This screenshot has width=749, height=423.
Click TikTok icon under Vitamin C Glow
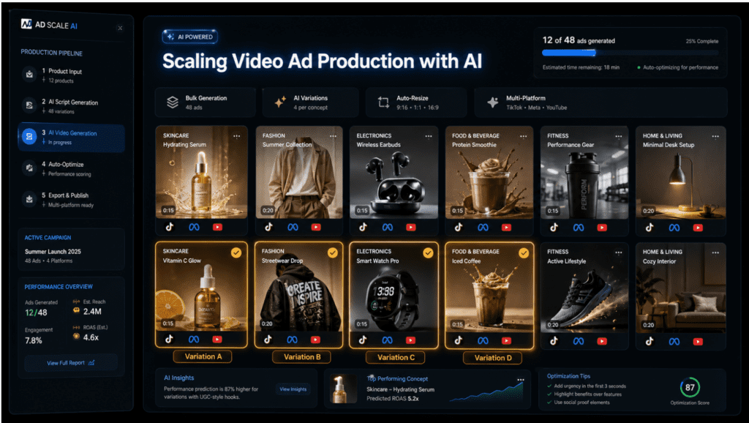(169, 340)
